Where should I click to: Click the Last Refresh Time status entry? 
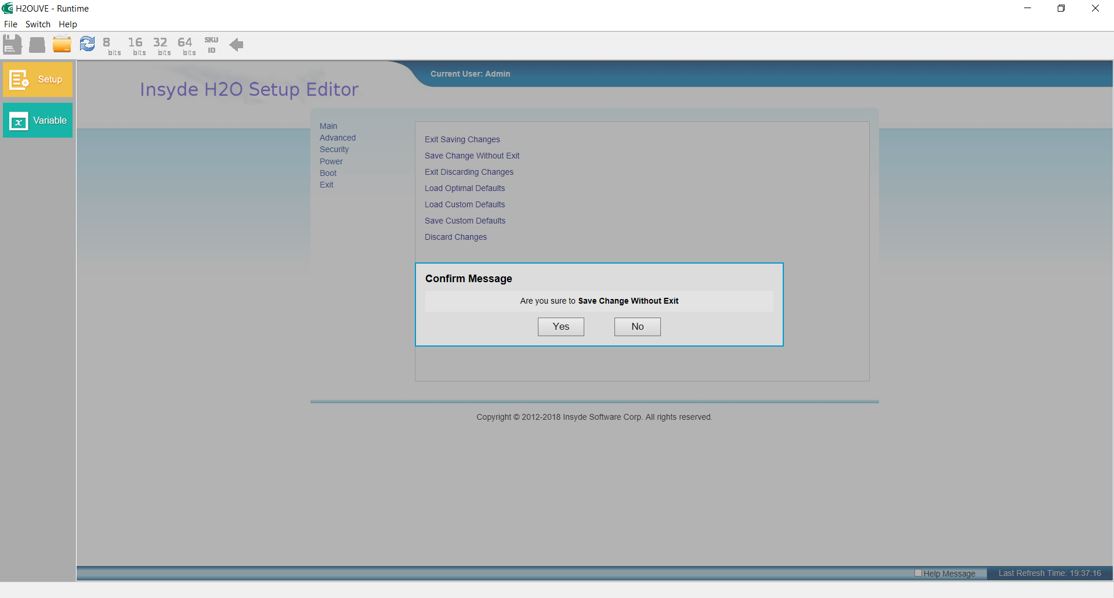[x=1050, y=573]
